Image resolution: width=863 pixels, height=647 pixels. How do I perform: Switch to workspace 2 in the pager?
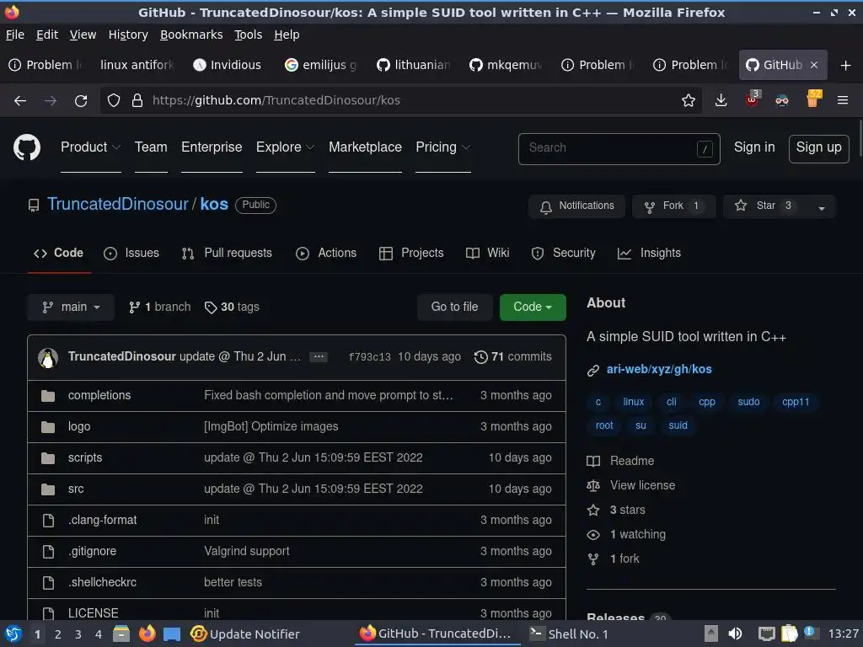coord(58,634)
